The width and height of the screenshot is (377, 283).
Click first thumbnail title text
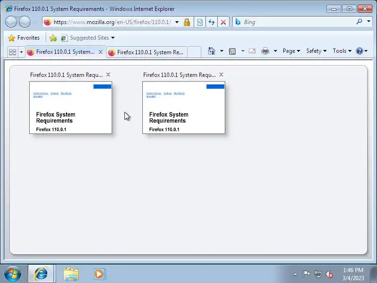[x=66, y=75]
